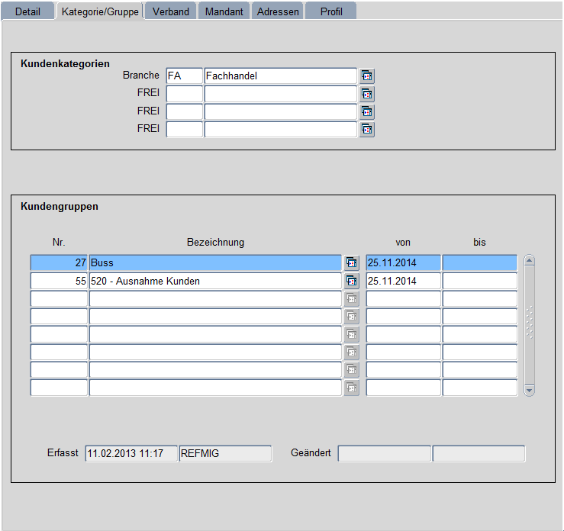Click lookup icon in first empty group row
Image resolution: width=564 pixels, height=531 pixels.
pyautogui.click(x=351, y=298)
